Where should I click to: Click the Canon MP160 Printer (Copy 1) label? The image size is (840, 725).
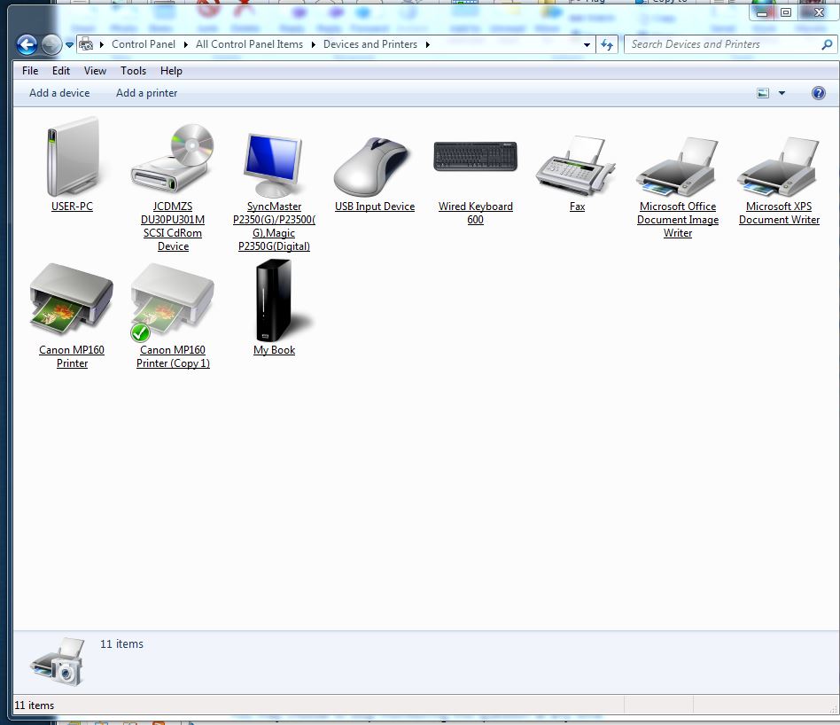click(173, 356)
